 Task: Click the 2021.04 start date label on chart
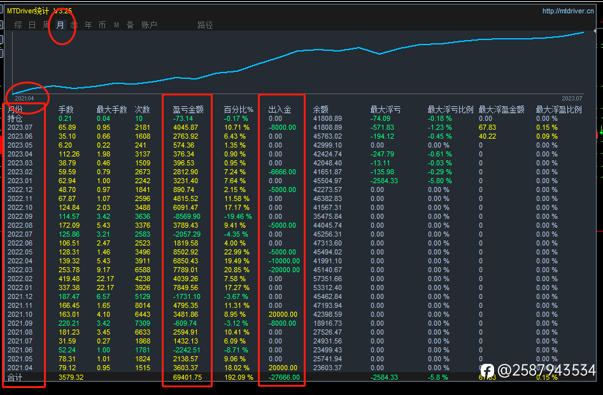click(x=24, y=99)
